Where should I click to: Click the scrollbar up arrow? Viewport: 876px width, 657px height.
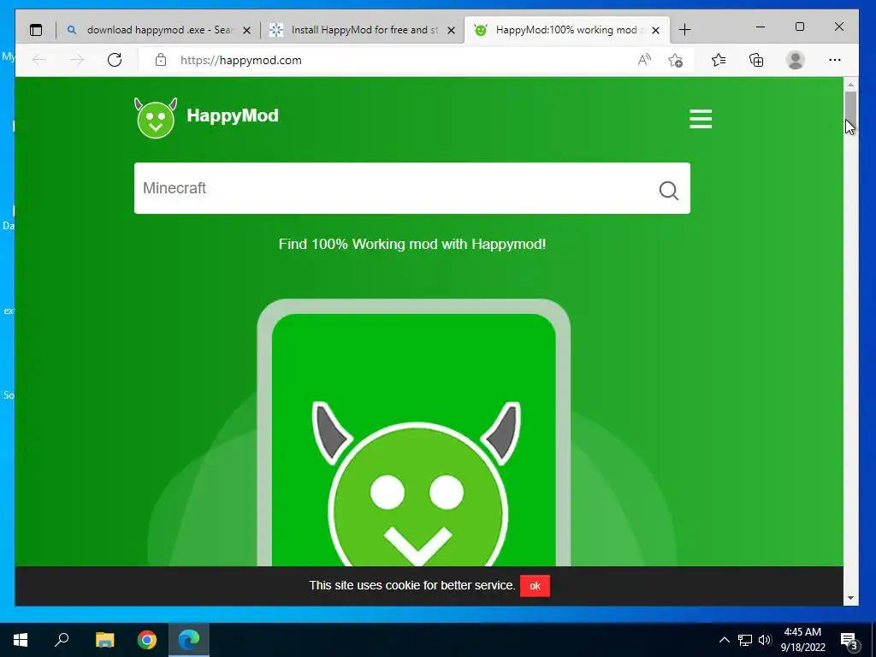[850, 85]
